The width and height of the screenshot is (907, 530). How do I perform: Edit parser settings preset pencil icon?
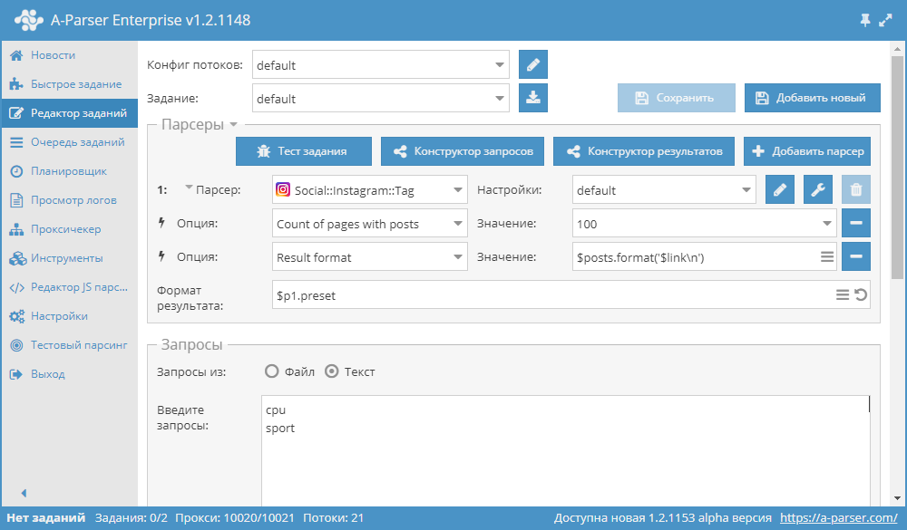tap(780, 189)
